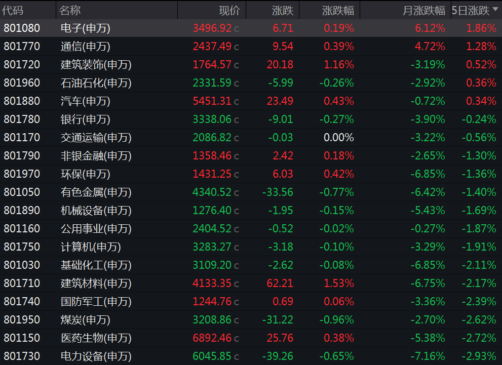Click the 62.21 change for 建筑材料
502x365 pixels.
tap(280, 283)
